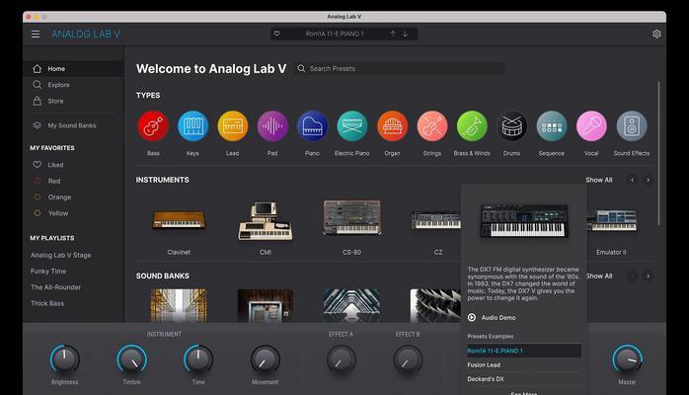Choose the CS-80 instrument
Screen dimensions: 689x395
click(x=351, y=217)
